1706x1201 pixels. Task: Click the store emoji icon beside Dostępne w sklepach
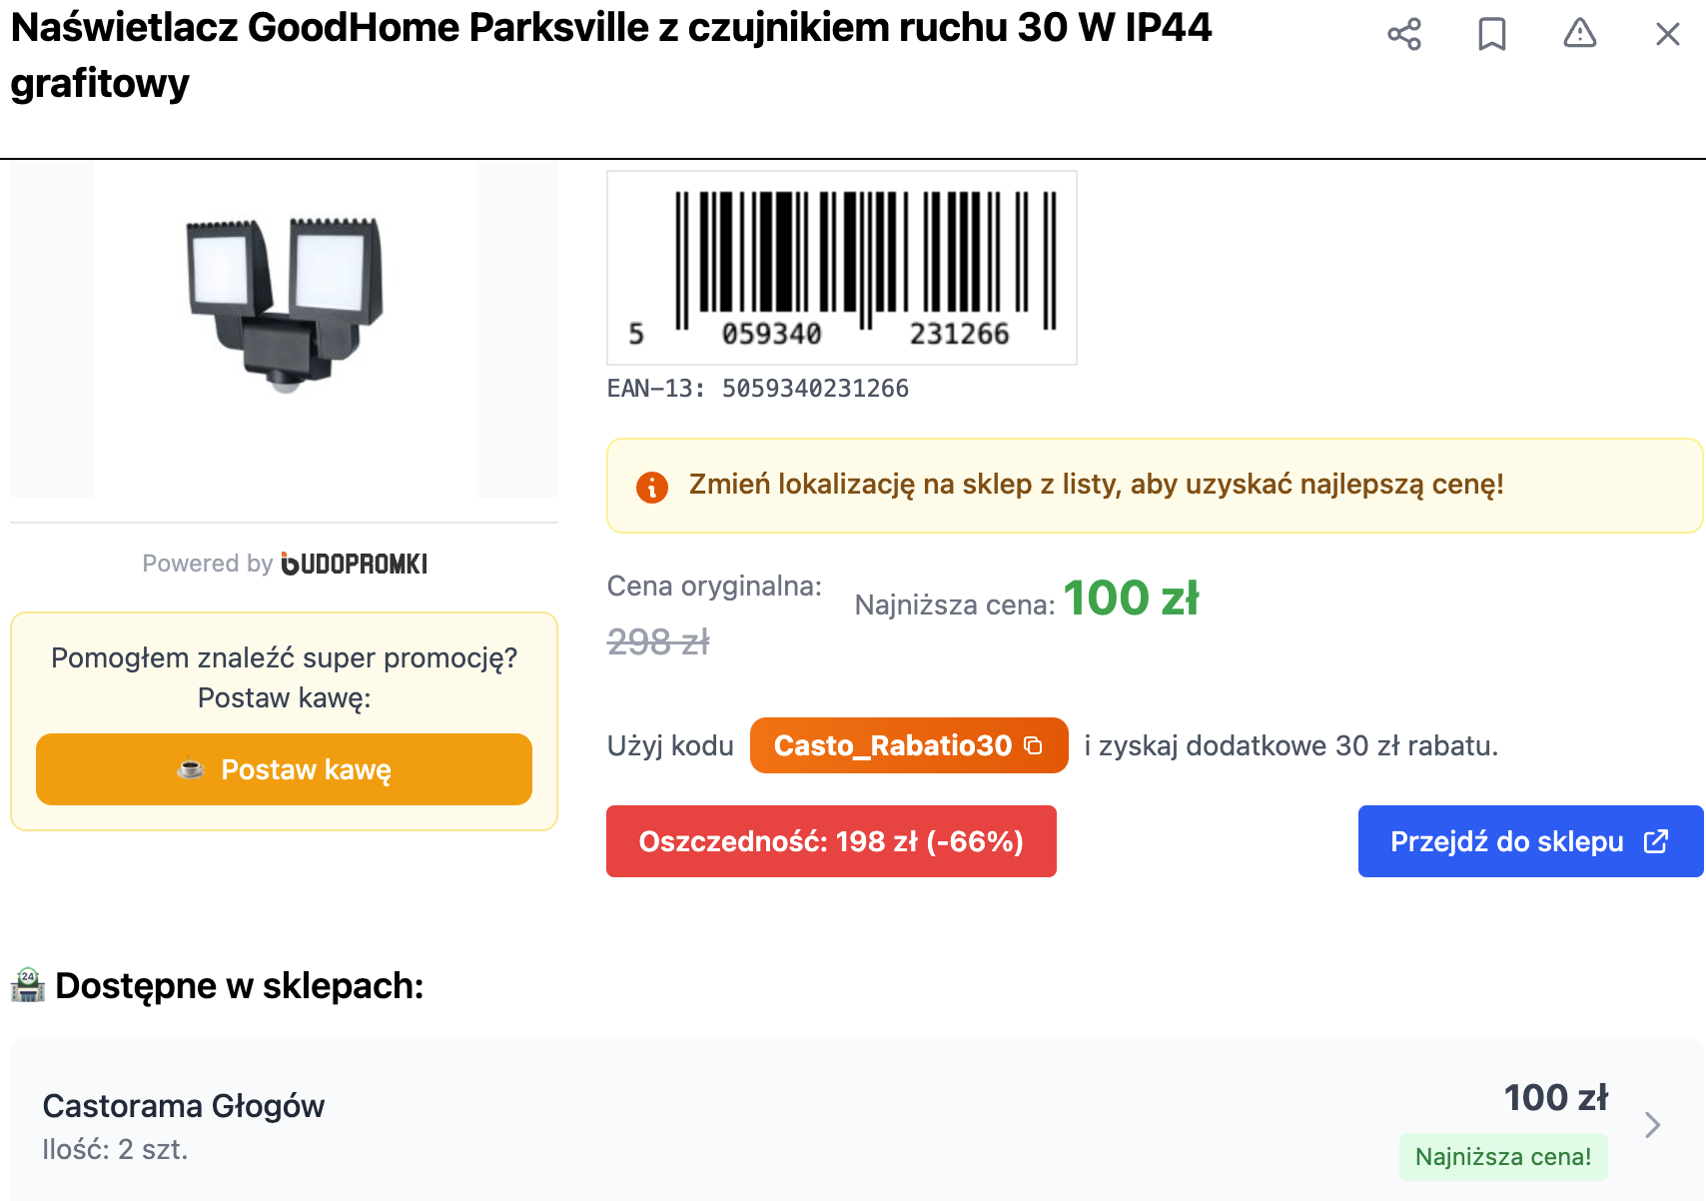[x=28, y=985]
